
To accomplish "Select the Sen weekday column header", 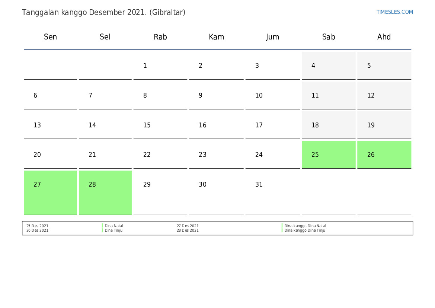I will click(x=50, y=36).
